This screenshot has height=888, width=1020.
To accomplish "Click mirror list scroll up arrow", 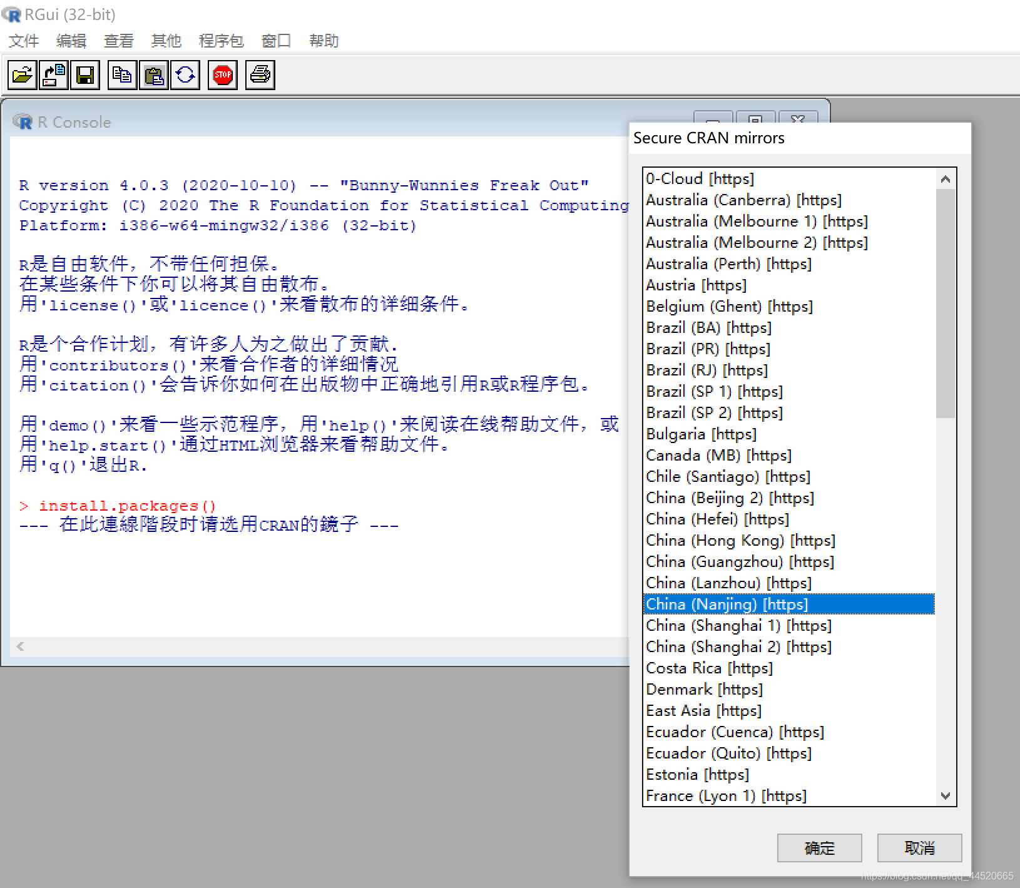I will point(946,179).
